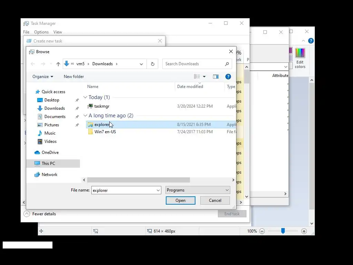Open Documents in navigation pane
Screen dimensions: 353x265
coord(55,117)
